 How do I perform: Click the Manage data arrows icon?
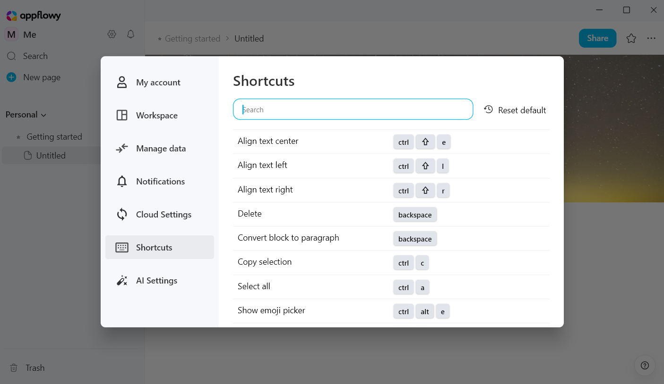122,148
